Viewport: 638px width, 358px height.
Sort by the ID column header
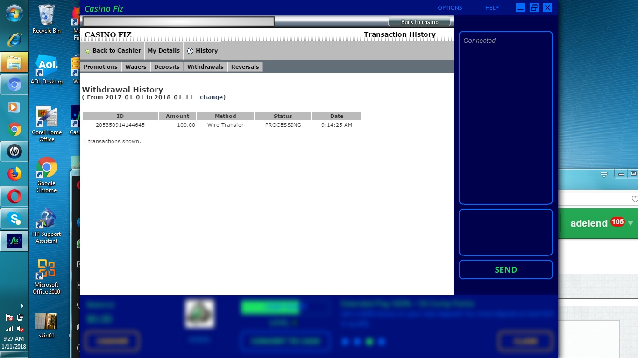tap(120, 116)
